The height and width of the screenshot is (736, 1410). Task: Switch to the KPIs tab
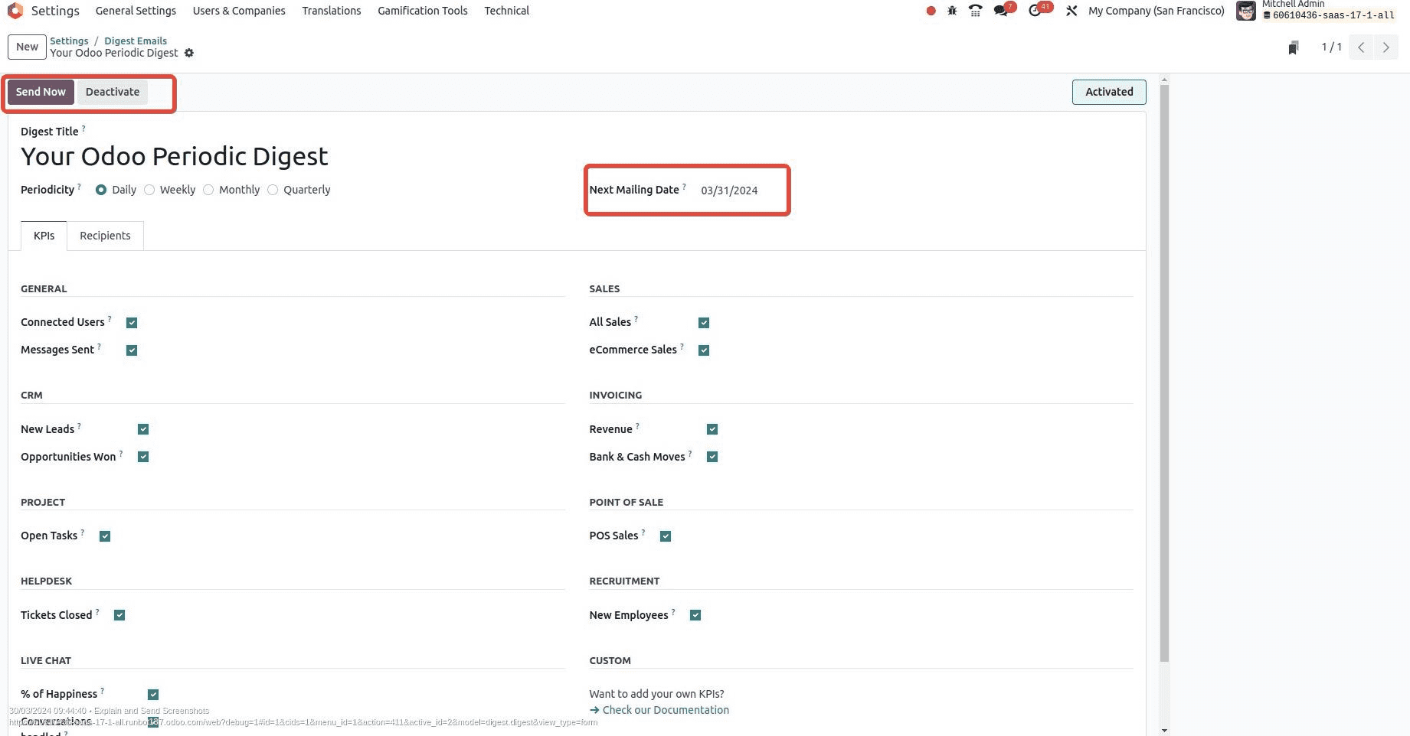tap(44, 236)
